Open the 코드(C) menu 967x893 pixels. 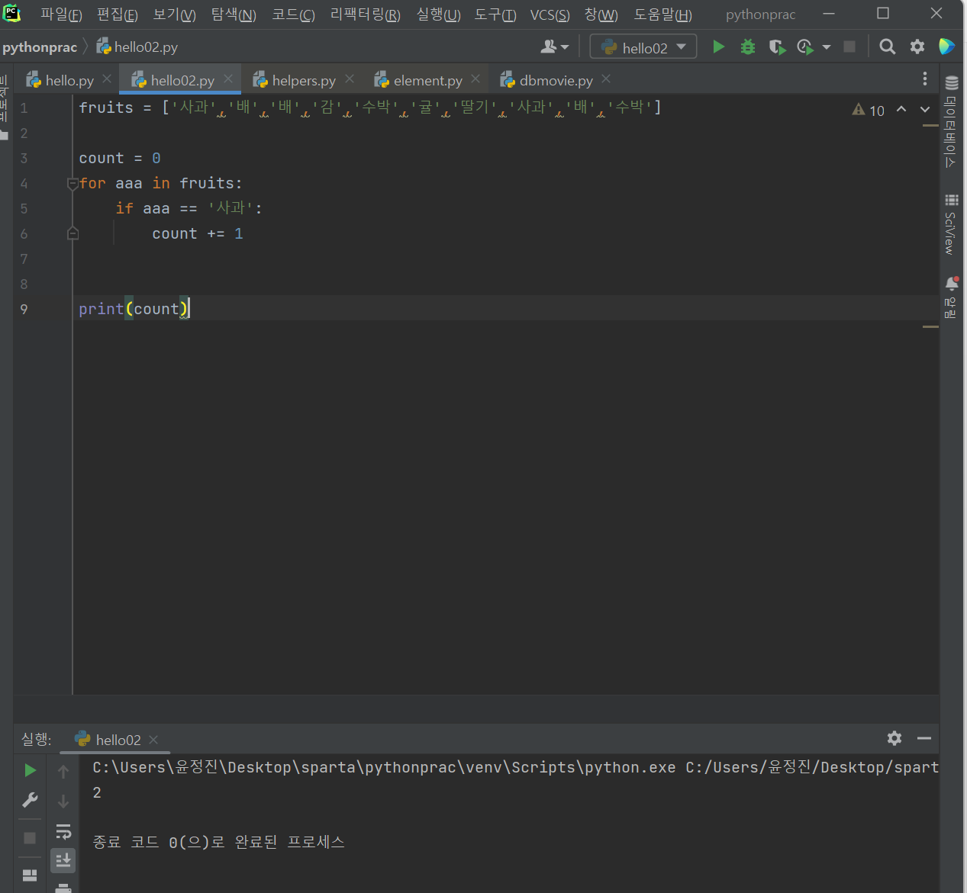pyautogui.click(x=293, y=14)
